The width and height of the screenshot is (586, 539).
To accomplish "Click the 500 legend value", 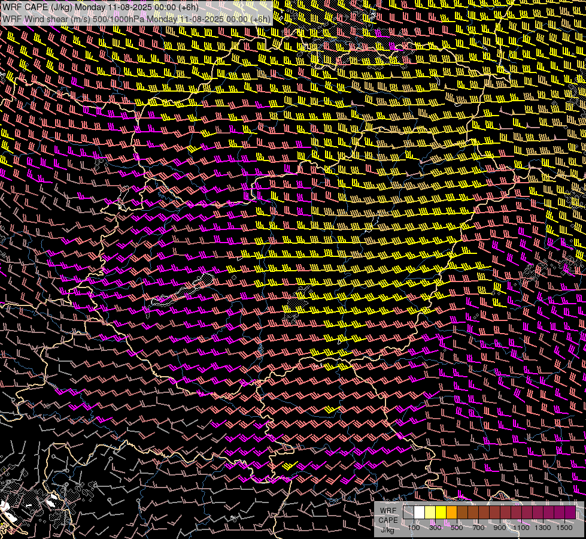I will [x=457, y=528].
